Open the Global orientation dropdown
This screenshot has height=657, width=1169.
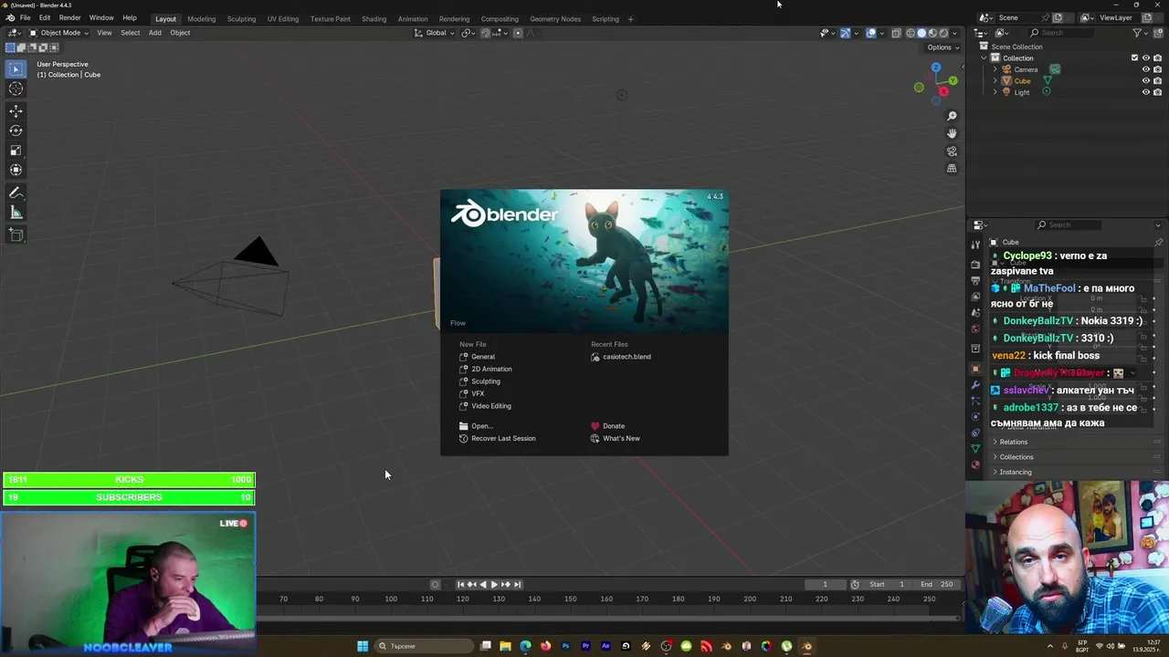pos(436,33)
